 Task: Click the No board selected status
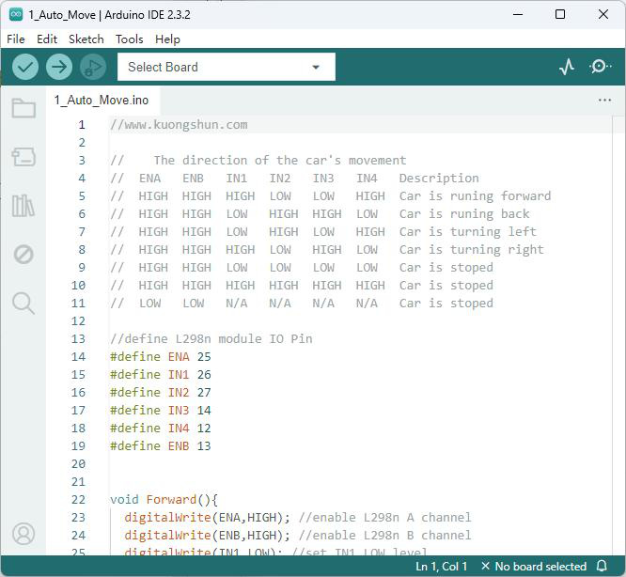[534, 567]
